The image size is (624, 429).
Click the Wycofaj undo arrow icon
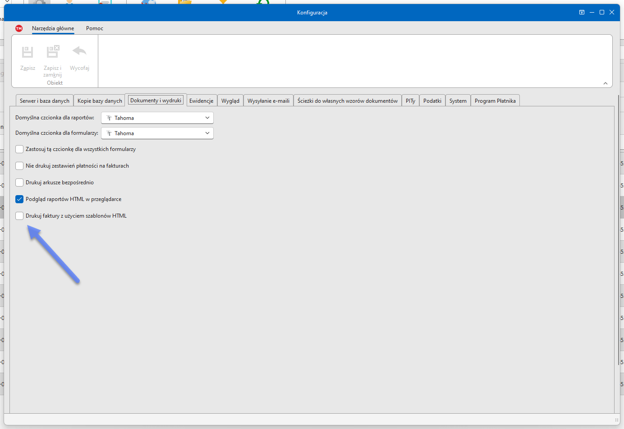[79, 51]
